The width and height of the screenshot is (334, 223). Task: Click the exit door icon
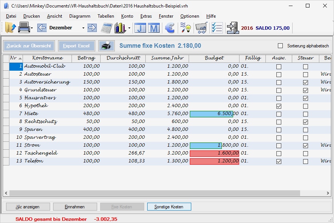(232, 28)
